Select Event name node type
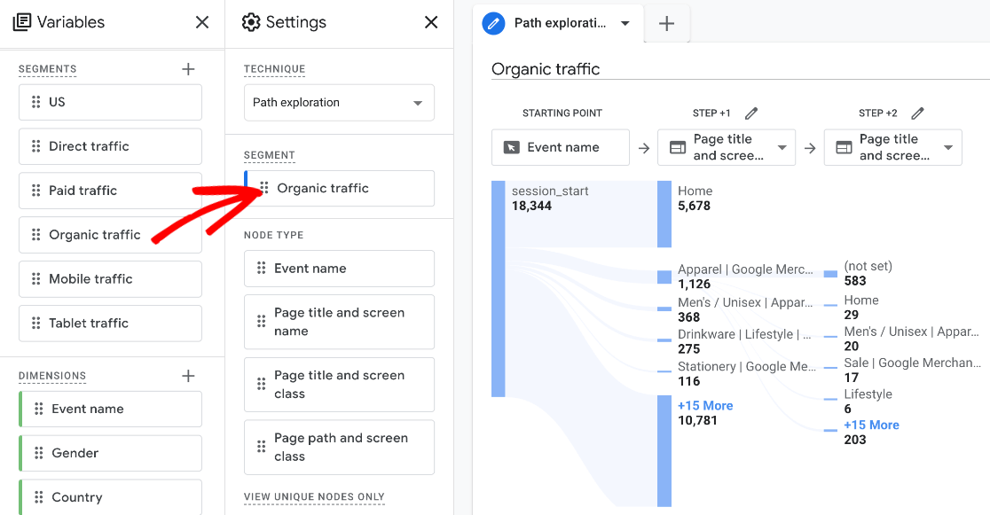 pyautogui.click(x=339, y=269)
